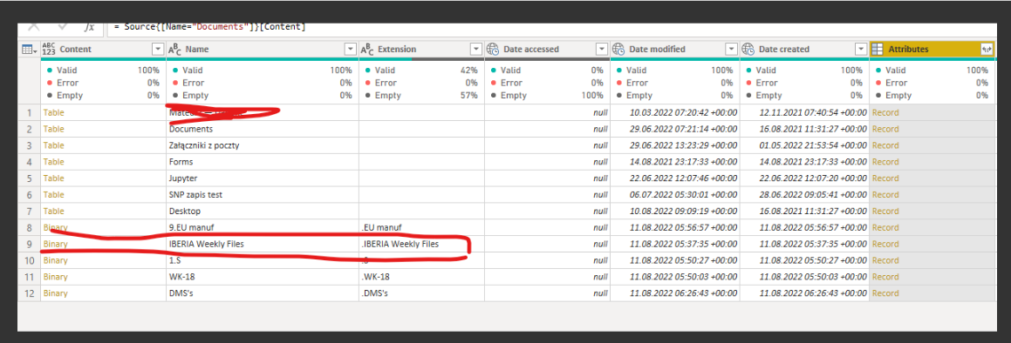Open the Content column filter dropdown

158,49
